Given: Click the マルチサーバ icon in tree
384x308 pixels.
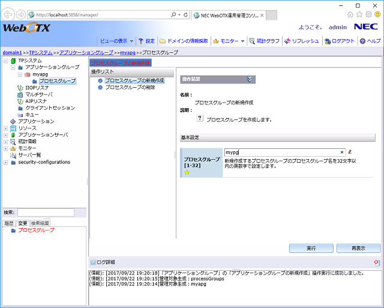Looking at the screenshot, I should point(20,94).
